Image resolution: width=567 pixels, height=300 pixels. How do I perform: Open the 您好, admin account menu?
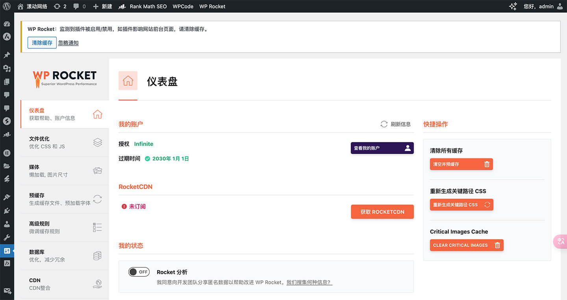(543, 6)
